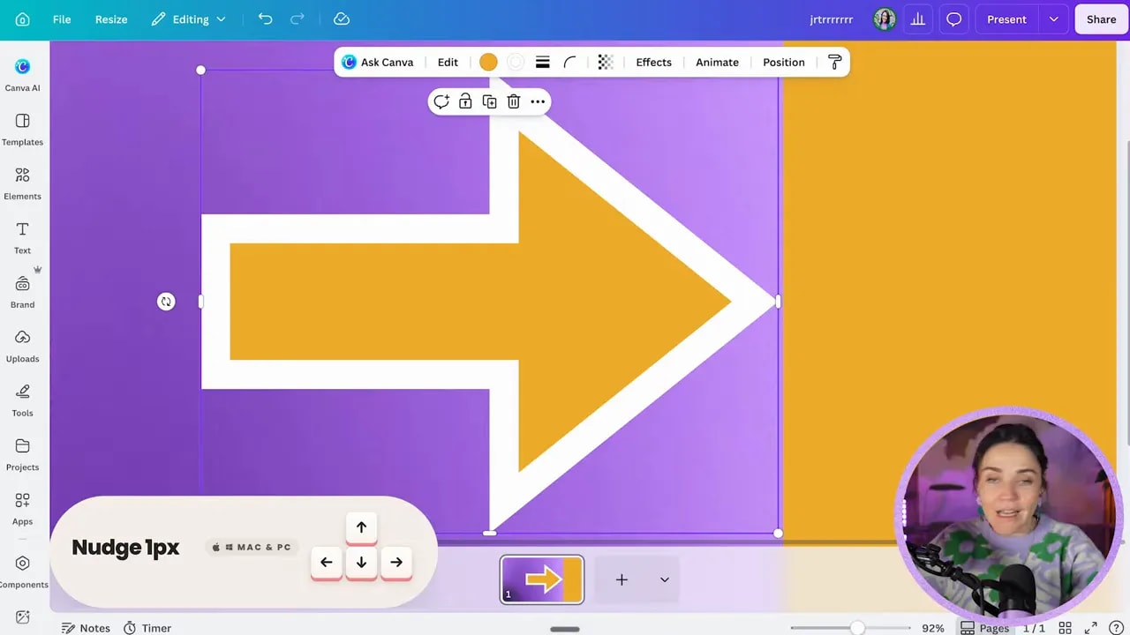The image size is (1130, 635).
Task: Expand the Present options arrow
Action: click(x=1053, y=19)
